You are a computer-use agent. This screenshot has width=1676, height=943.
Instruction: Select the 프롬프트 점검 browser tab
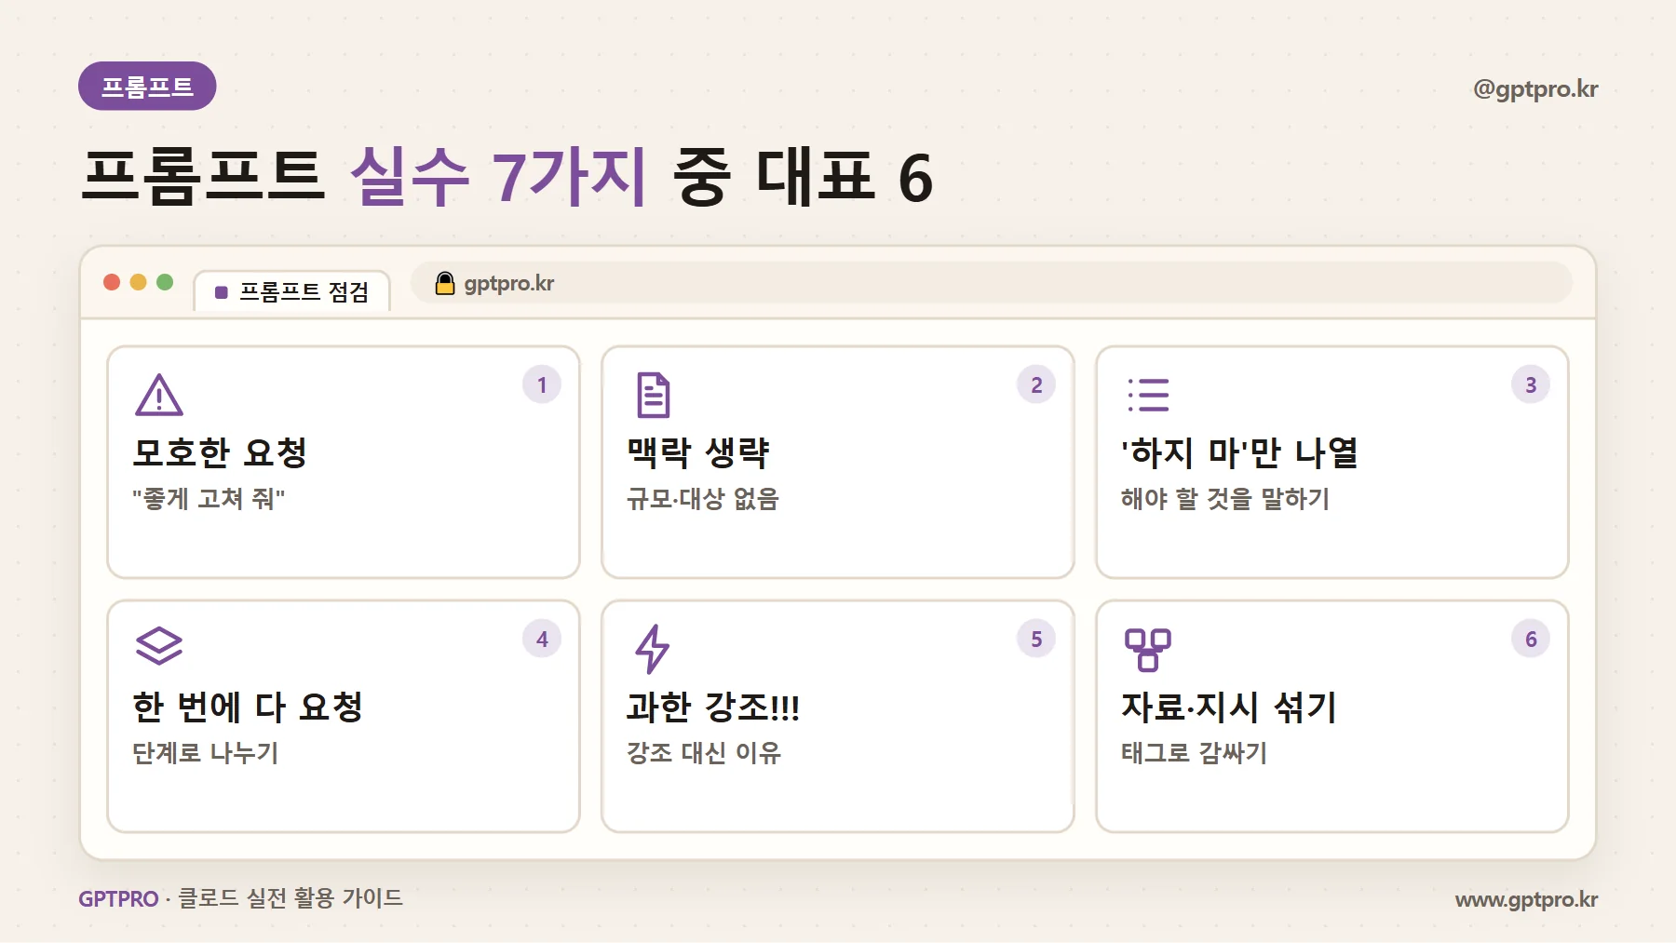pos(291,291)
